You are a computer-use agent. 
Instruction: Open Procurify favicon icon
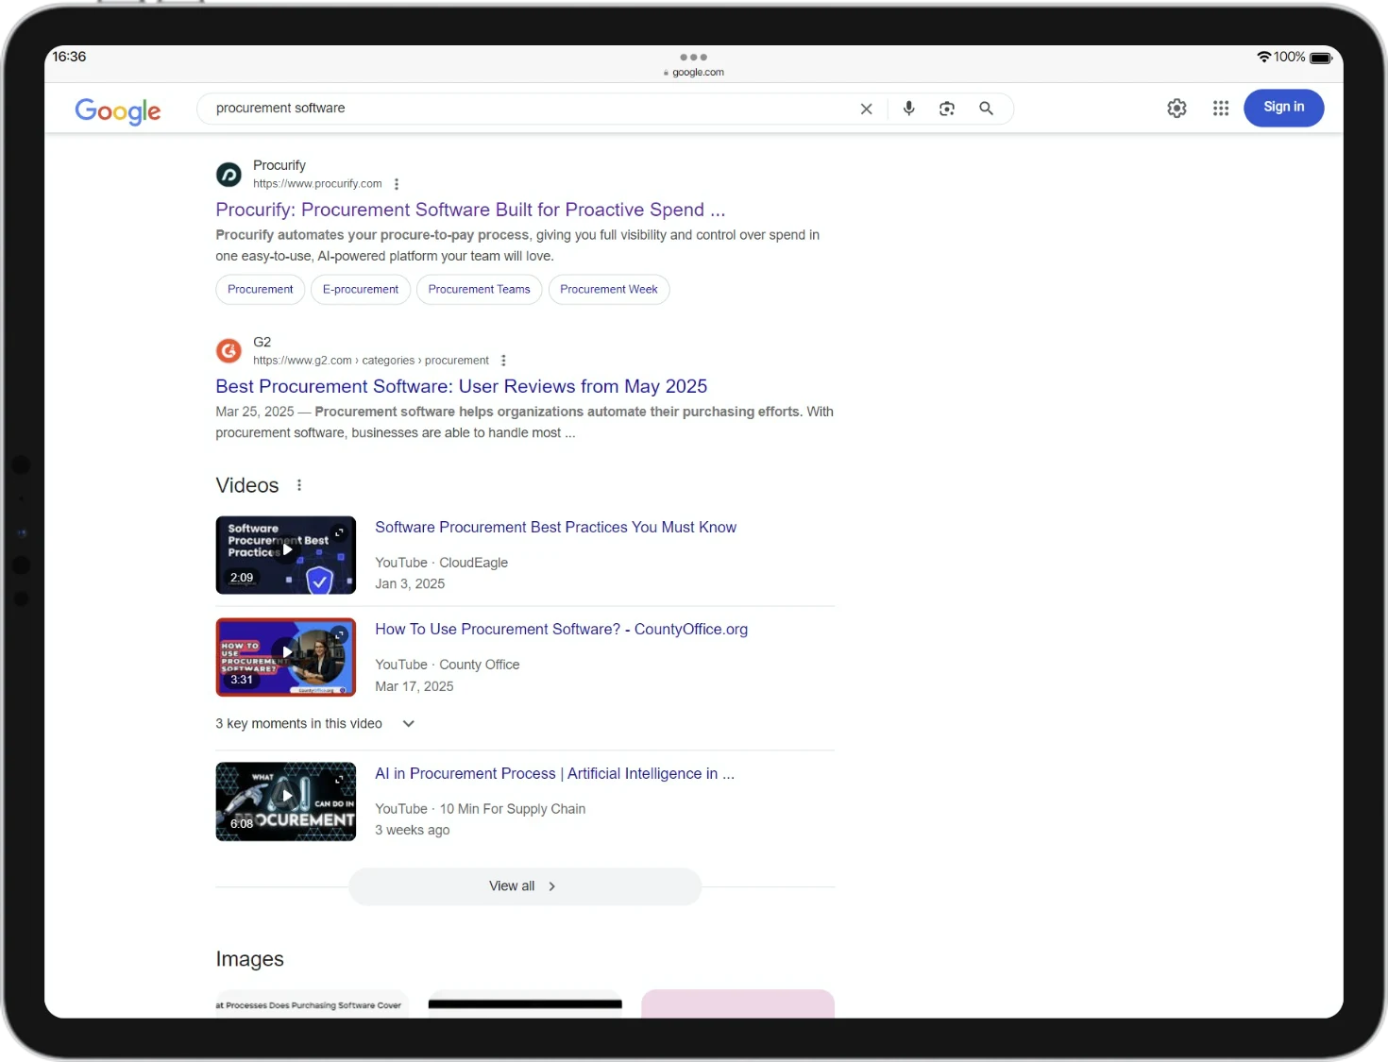(229, 175)
